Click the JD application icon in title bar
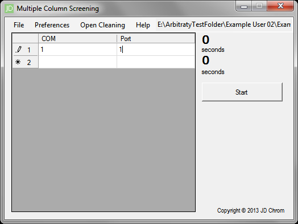This screenshot has height=224, width=298. point(9,9)
